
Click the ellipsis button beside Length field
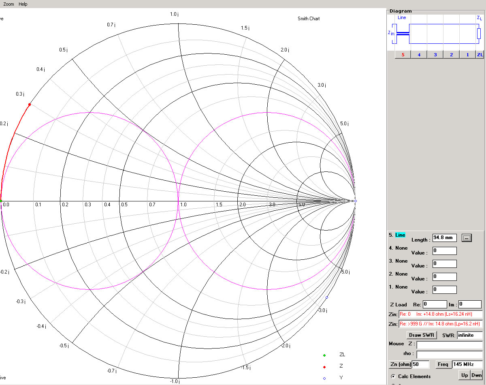[x=467, y=238]
